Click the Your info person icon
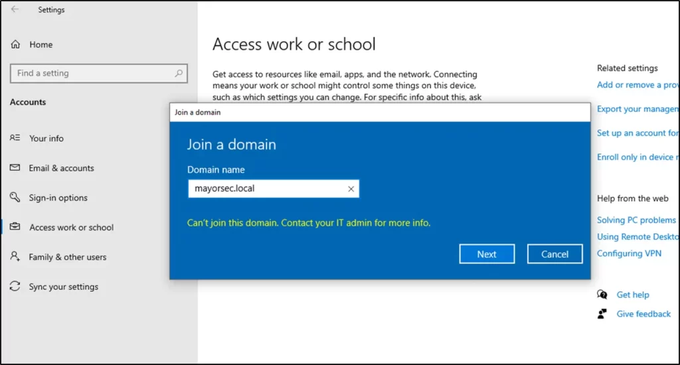The width and height of the screenshot is (680, 365). point(15,139)
